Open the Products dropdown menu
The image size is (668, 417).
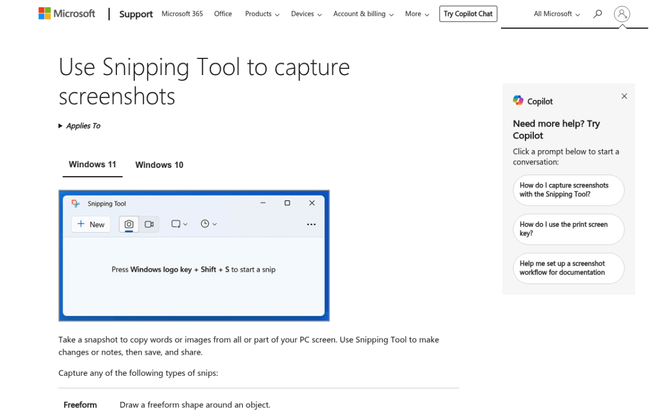[262, 14]
